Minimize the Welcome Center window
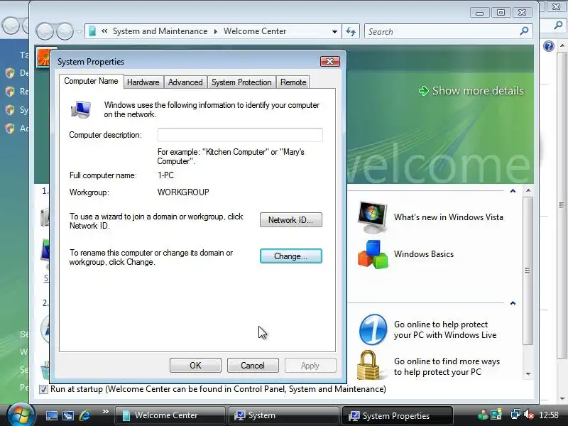This screenshot has width=568, height=426. click(x=480, y=13)
